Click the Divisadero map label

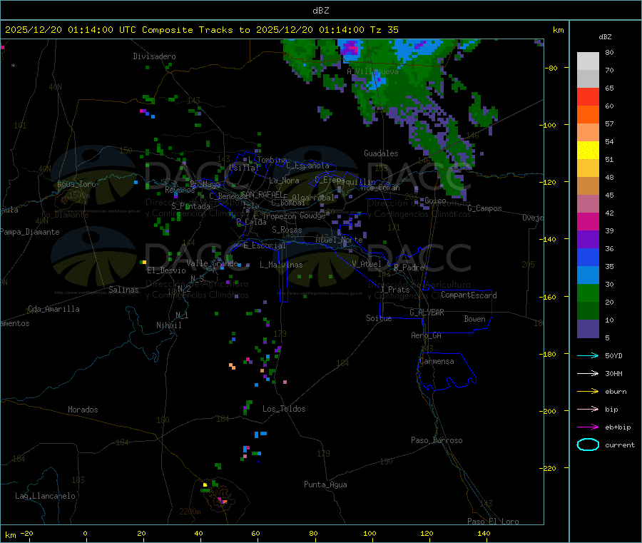pyautogui.click(x=154, y=56)
